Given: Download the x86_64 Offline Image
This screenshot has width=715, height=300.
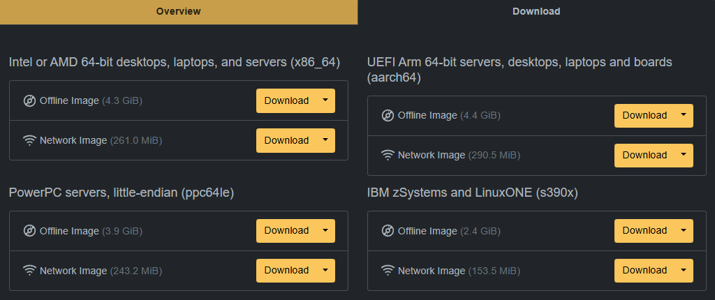Looking at the screenshot, I should (286, 100).
